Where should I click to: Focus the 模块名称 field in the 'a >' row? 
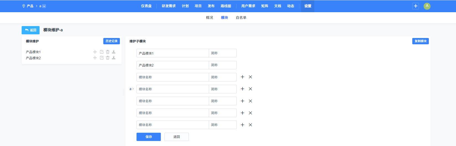click(173, 89)
